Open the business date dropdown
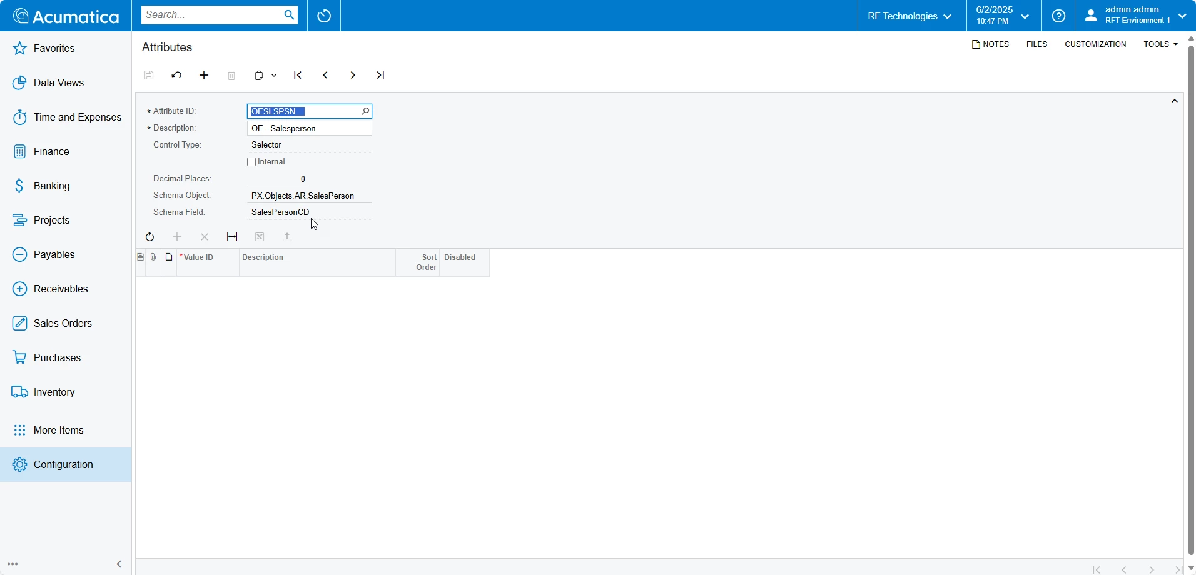Viewport: 1196px width, 575px height. pyautogui.click(x=1004, y=16)
